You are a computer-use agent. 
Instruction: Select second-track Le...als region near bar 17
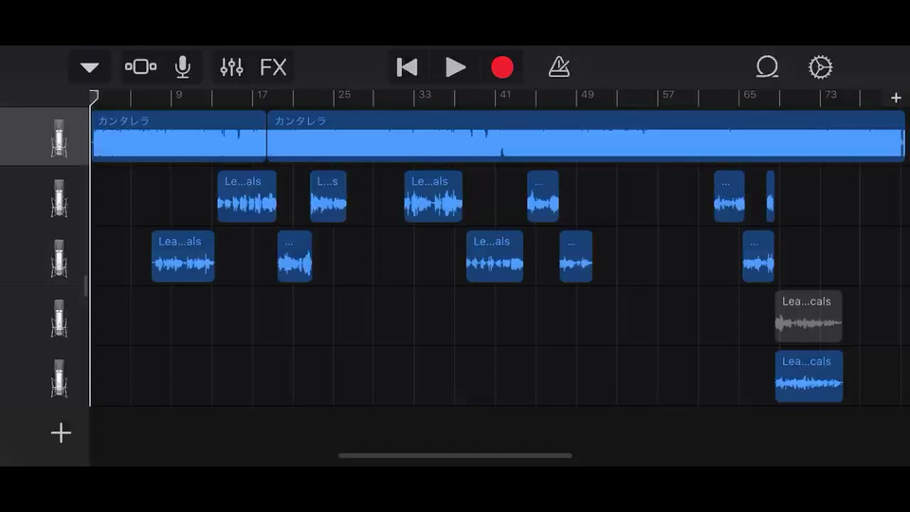pos(246,196)
